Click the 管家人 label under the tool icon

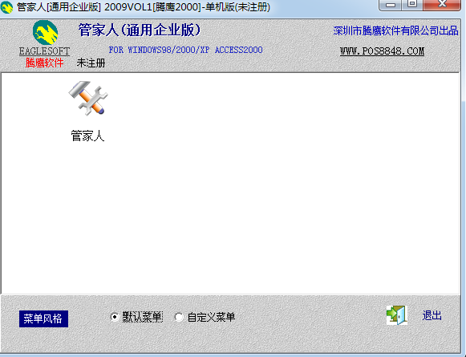[87, 136]
